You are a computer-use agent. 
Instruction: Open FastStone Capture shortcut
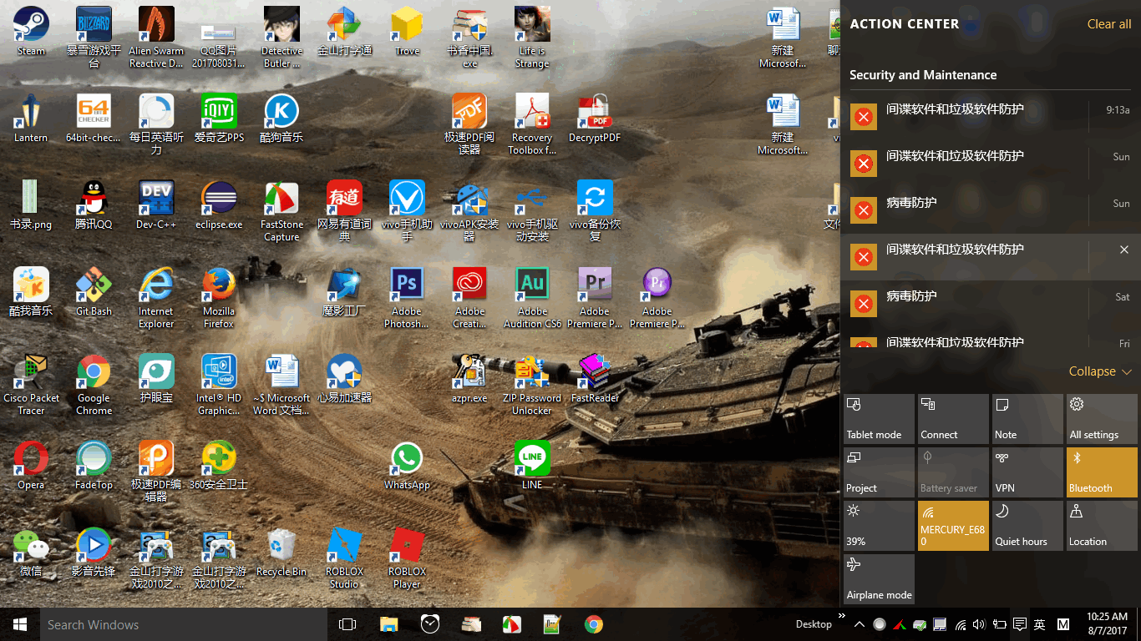coord(281,211)
